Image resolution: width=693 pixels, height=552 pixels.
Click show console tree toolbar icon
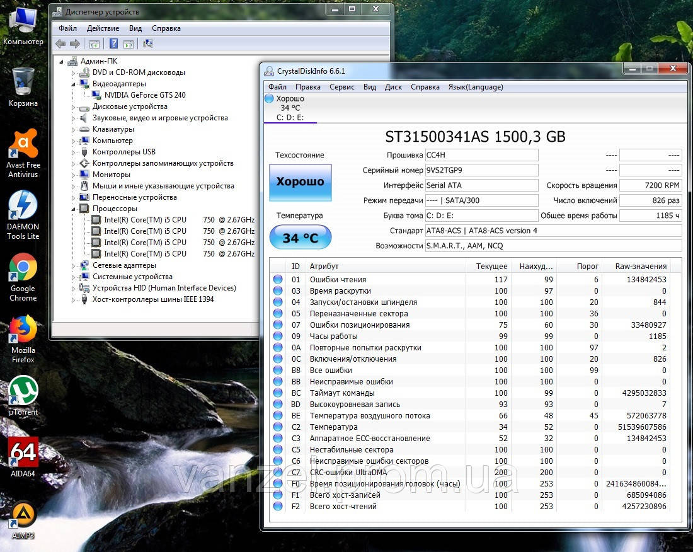click(x=94, y=43)
